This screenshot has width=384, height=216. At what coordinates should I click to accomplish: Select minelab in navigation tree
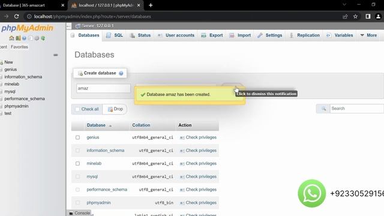[12, 84]
